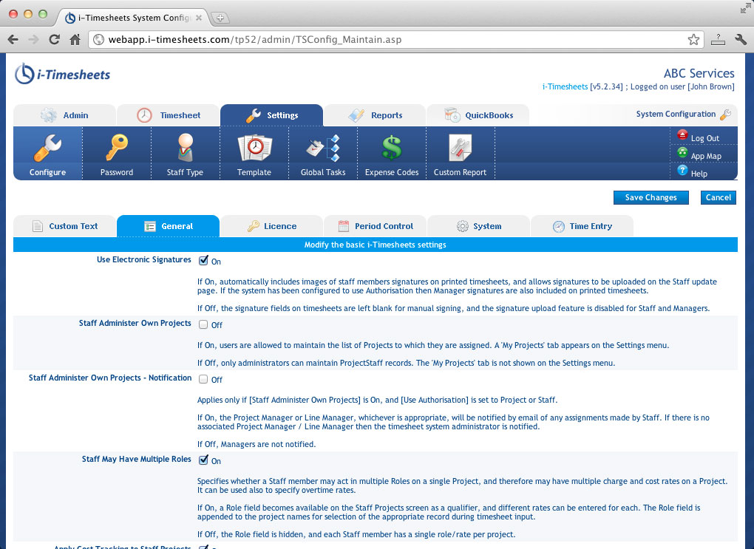Click the browser back arrow
Screen dimensions: 754x549
point(13,39)
